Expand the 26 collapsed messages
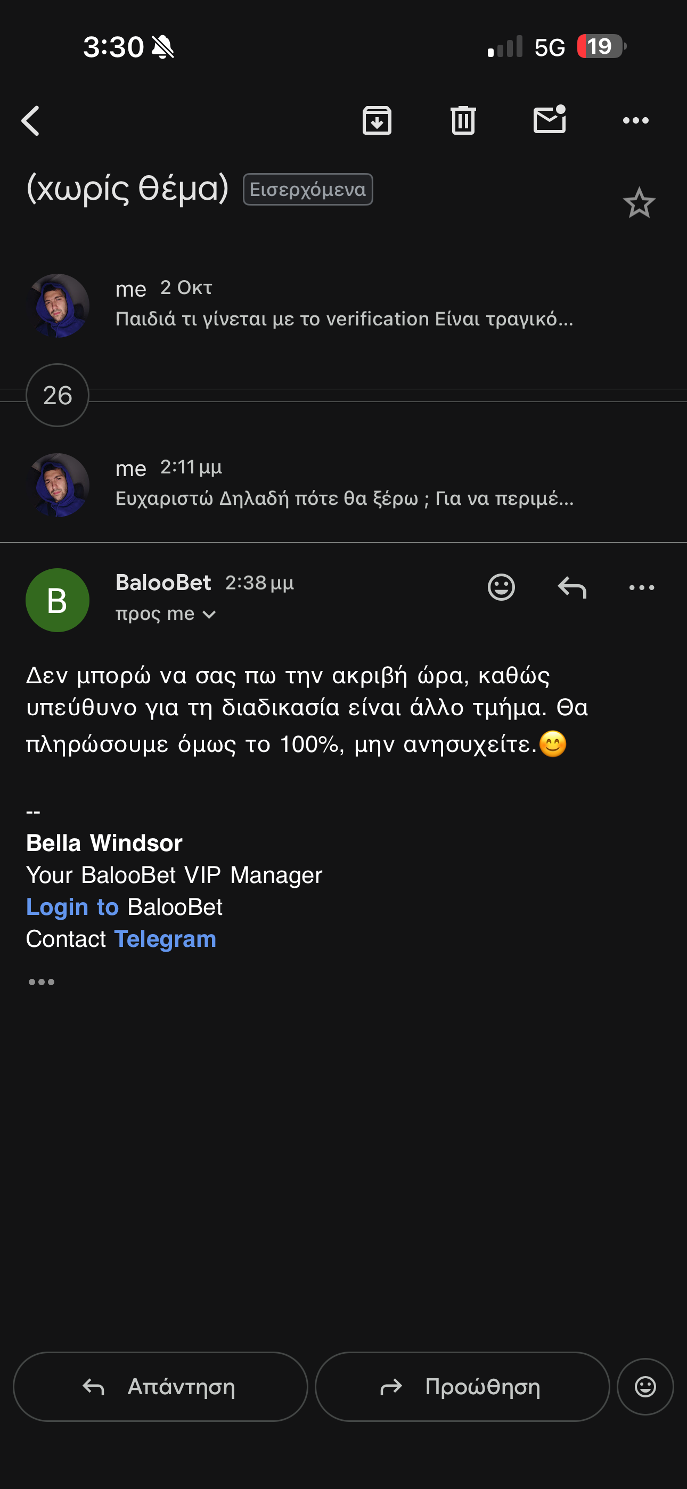Screen dimensions: 687x1489 click(x=58, y=395)
